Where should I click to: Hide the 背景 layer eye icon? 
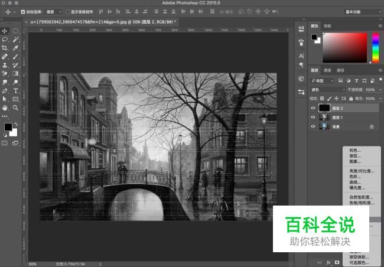click(313, 126)
